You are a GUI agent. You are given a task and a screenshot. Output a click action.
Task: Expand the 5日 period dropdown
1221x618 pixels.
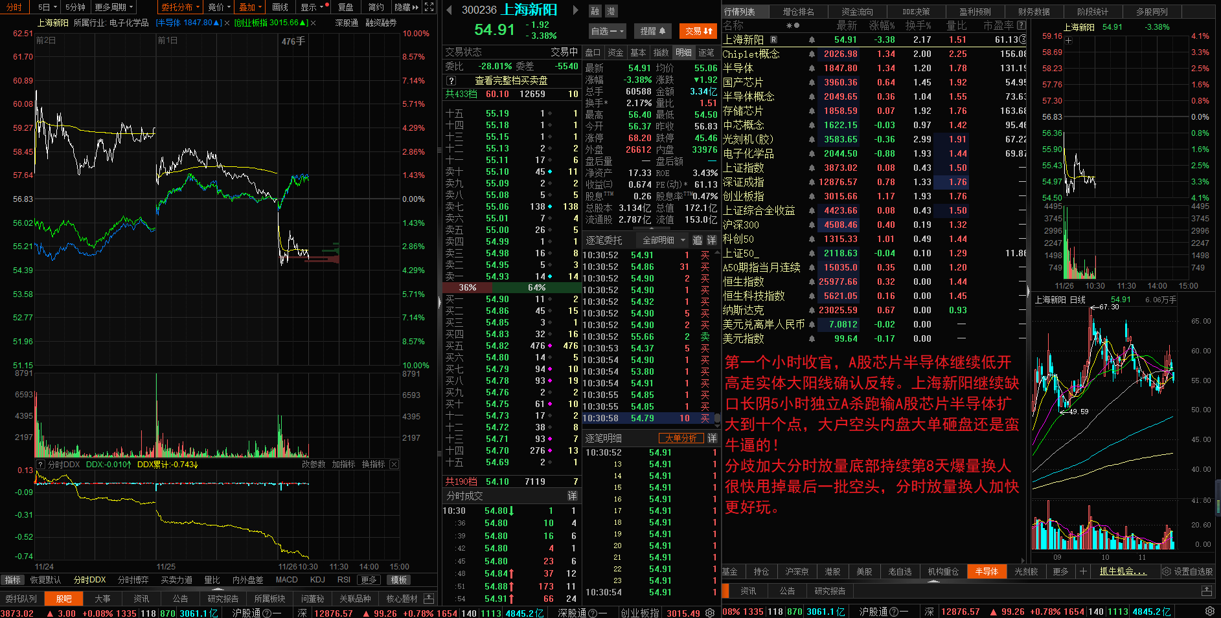point(47,7)
